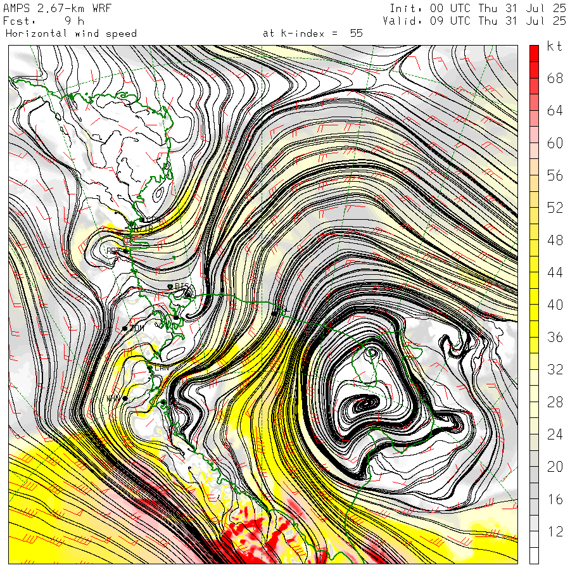This screenshot has width=570, height=570.
Task: Click the legend value 20
Action: point(555,467)
